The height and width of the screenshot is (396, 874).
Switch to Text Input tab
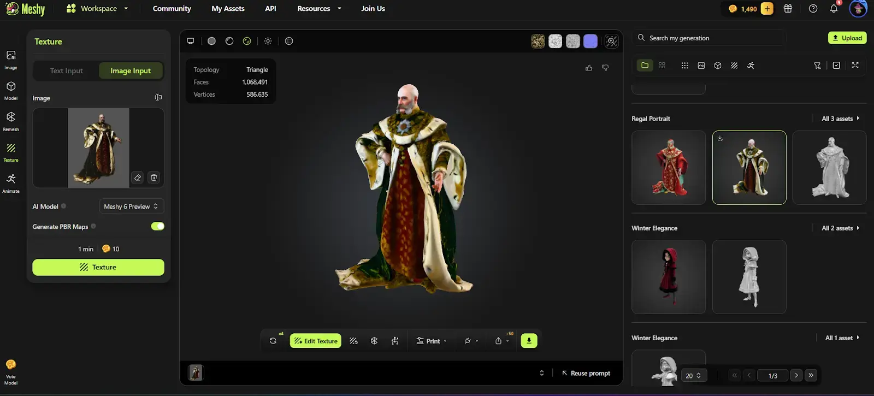pos(66,71)
